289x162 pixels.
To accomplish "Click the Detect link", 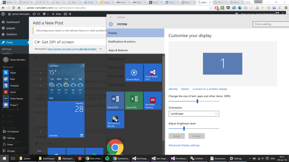I will (185, 89).
